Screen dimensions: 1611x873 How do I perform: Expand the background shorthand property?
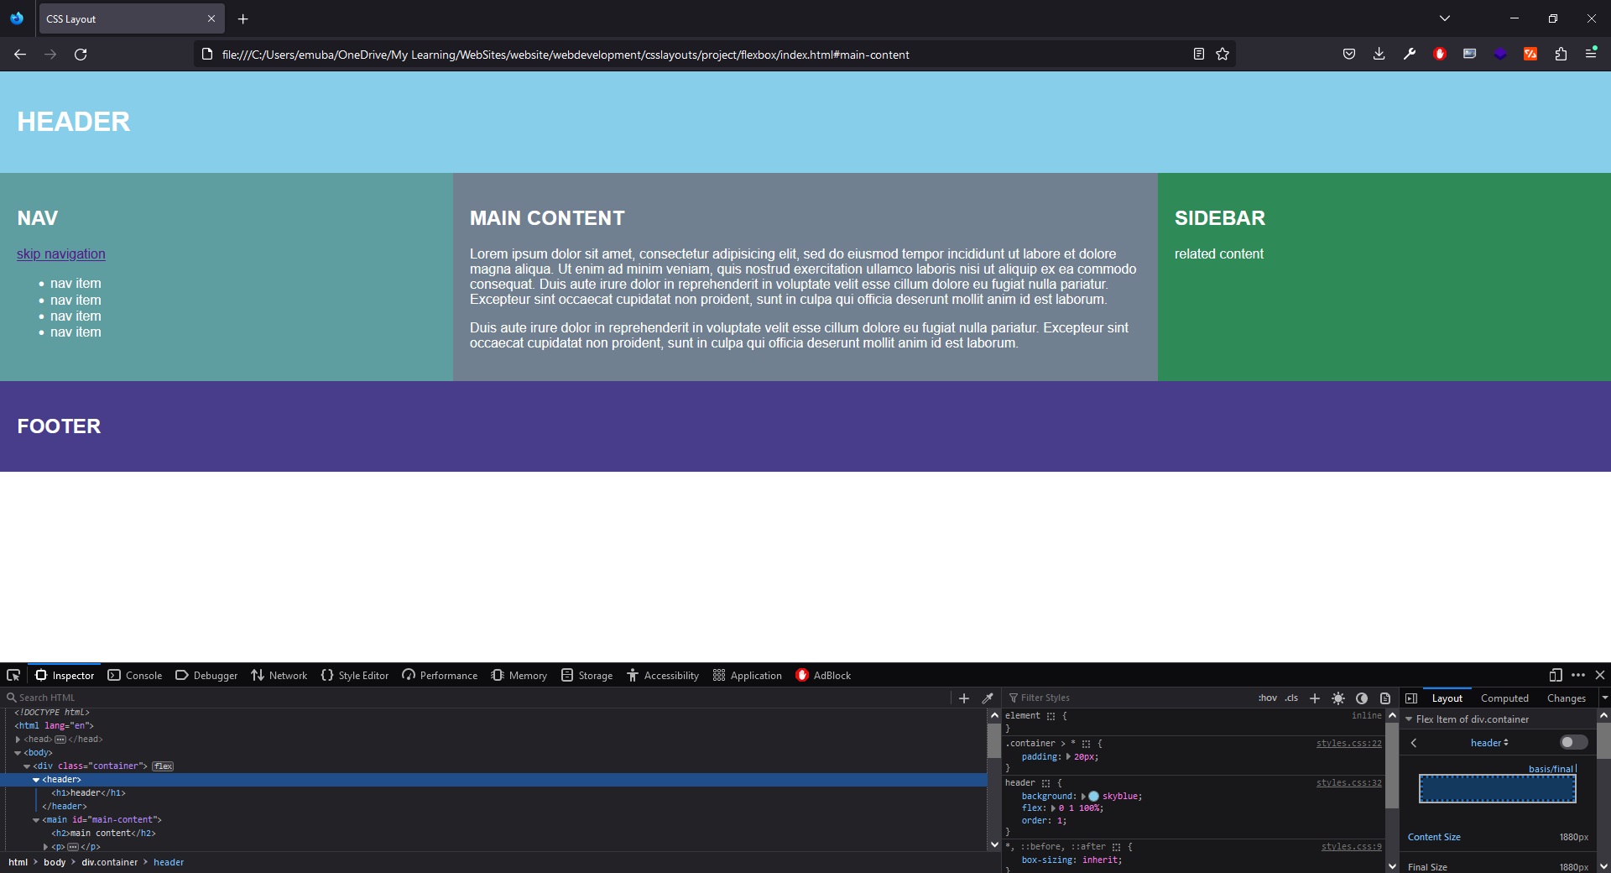pyautogui.click(x=1083, y=797)
